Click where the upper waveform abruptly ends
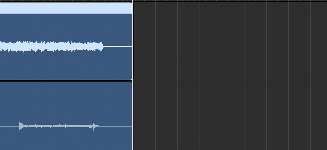 (103, 46)
